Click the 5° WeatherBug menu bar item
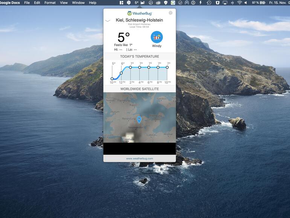 (139, 3)
